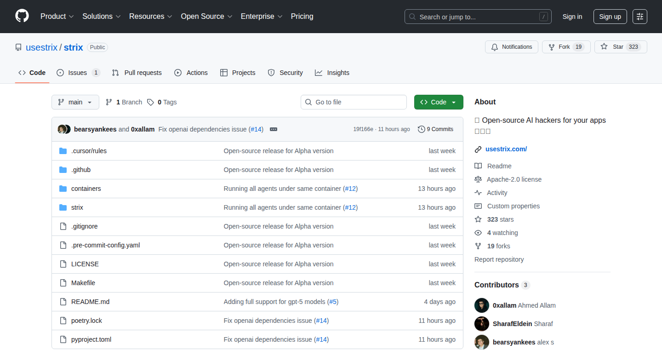662x350 pixels.
Task: Expand commit message details ellipsis
Action: click(x=274, y=129)
